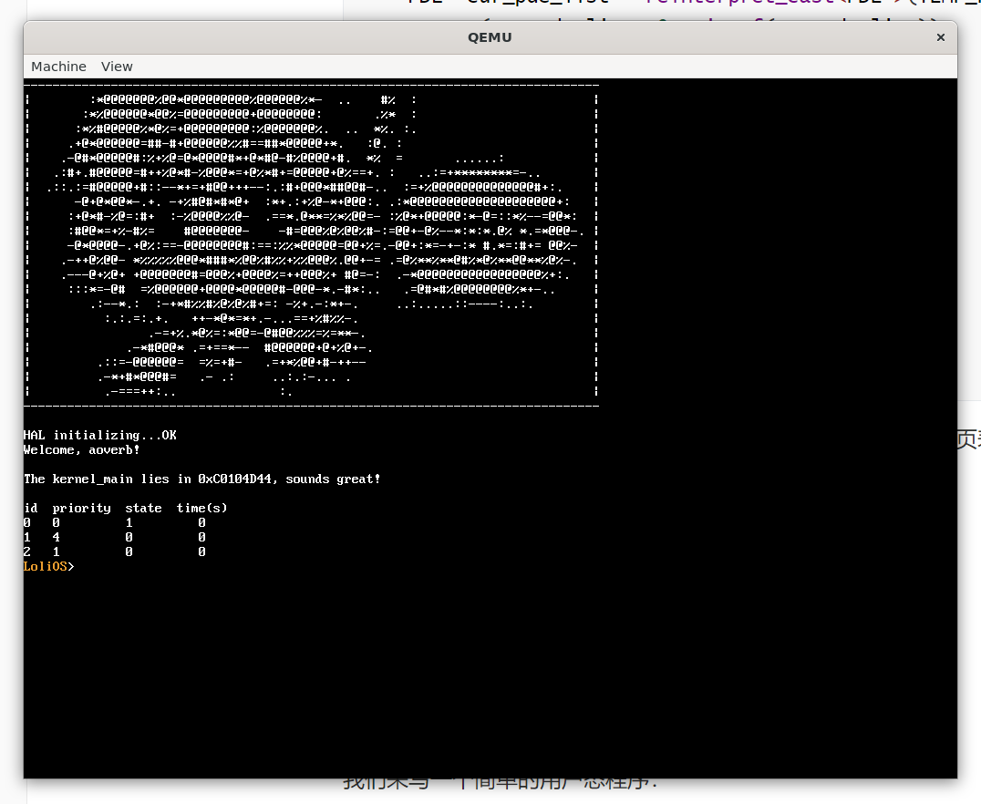Click the "Welcome, aoverb!" message

pos(81,450)
